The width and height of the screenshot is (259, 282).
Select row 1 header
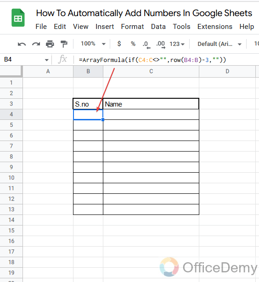click(x=11, y=83)
